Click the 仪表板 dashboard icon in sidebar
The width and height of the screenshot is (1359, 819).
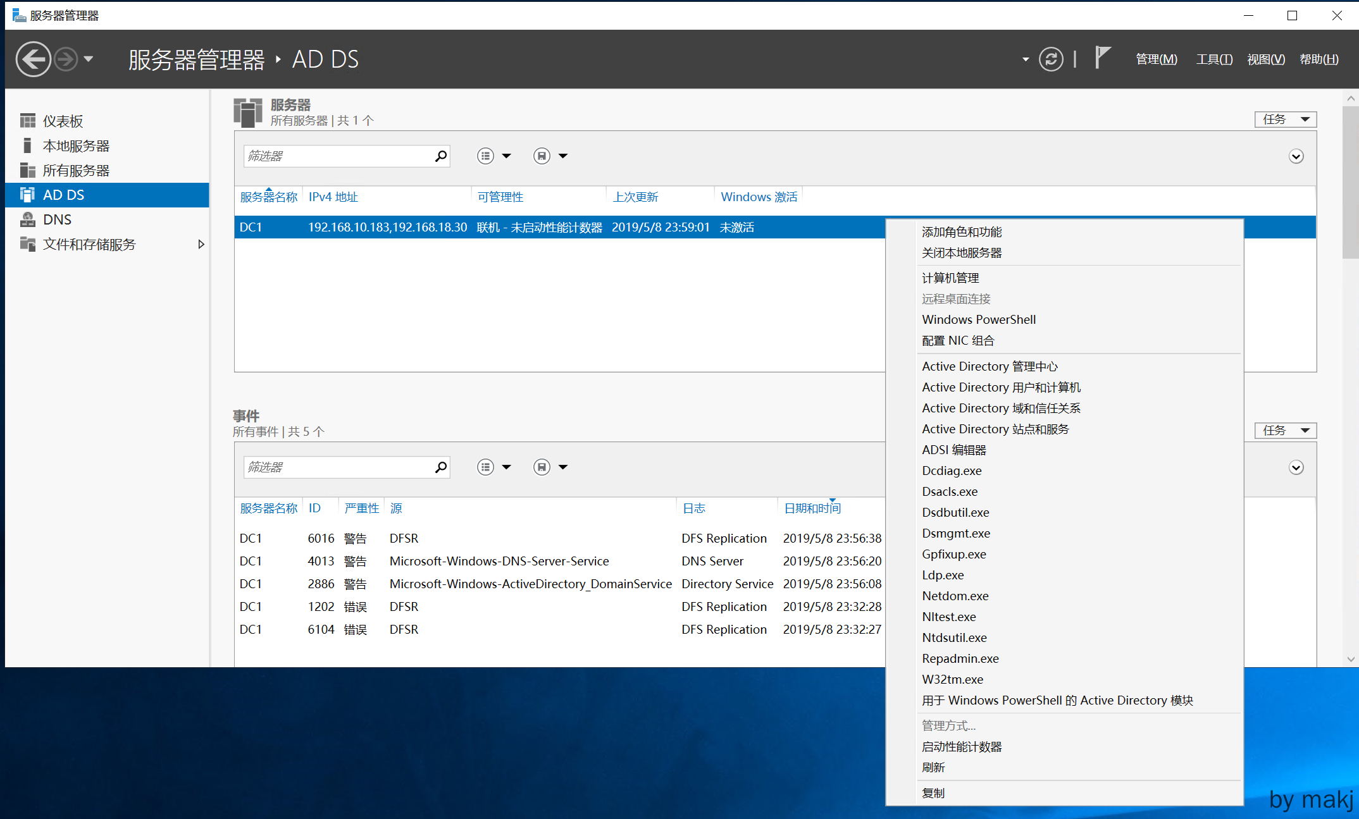(x=28, y=121)
